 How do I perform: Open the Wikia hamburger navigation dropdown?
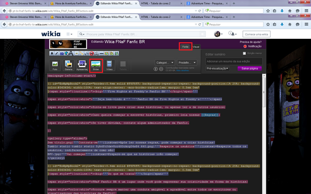[69, 34]
